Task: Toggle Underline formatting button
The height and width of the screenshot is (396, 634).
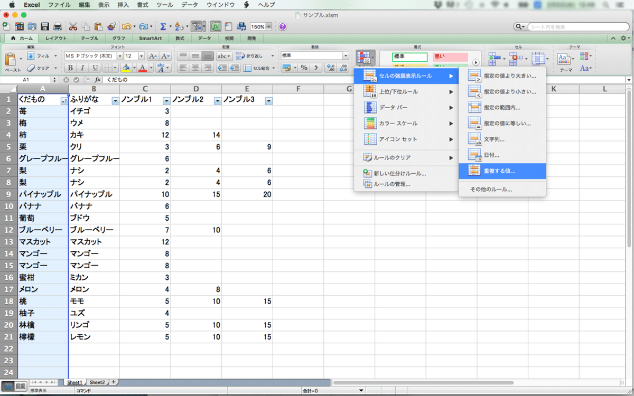Action: [95, 68]
